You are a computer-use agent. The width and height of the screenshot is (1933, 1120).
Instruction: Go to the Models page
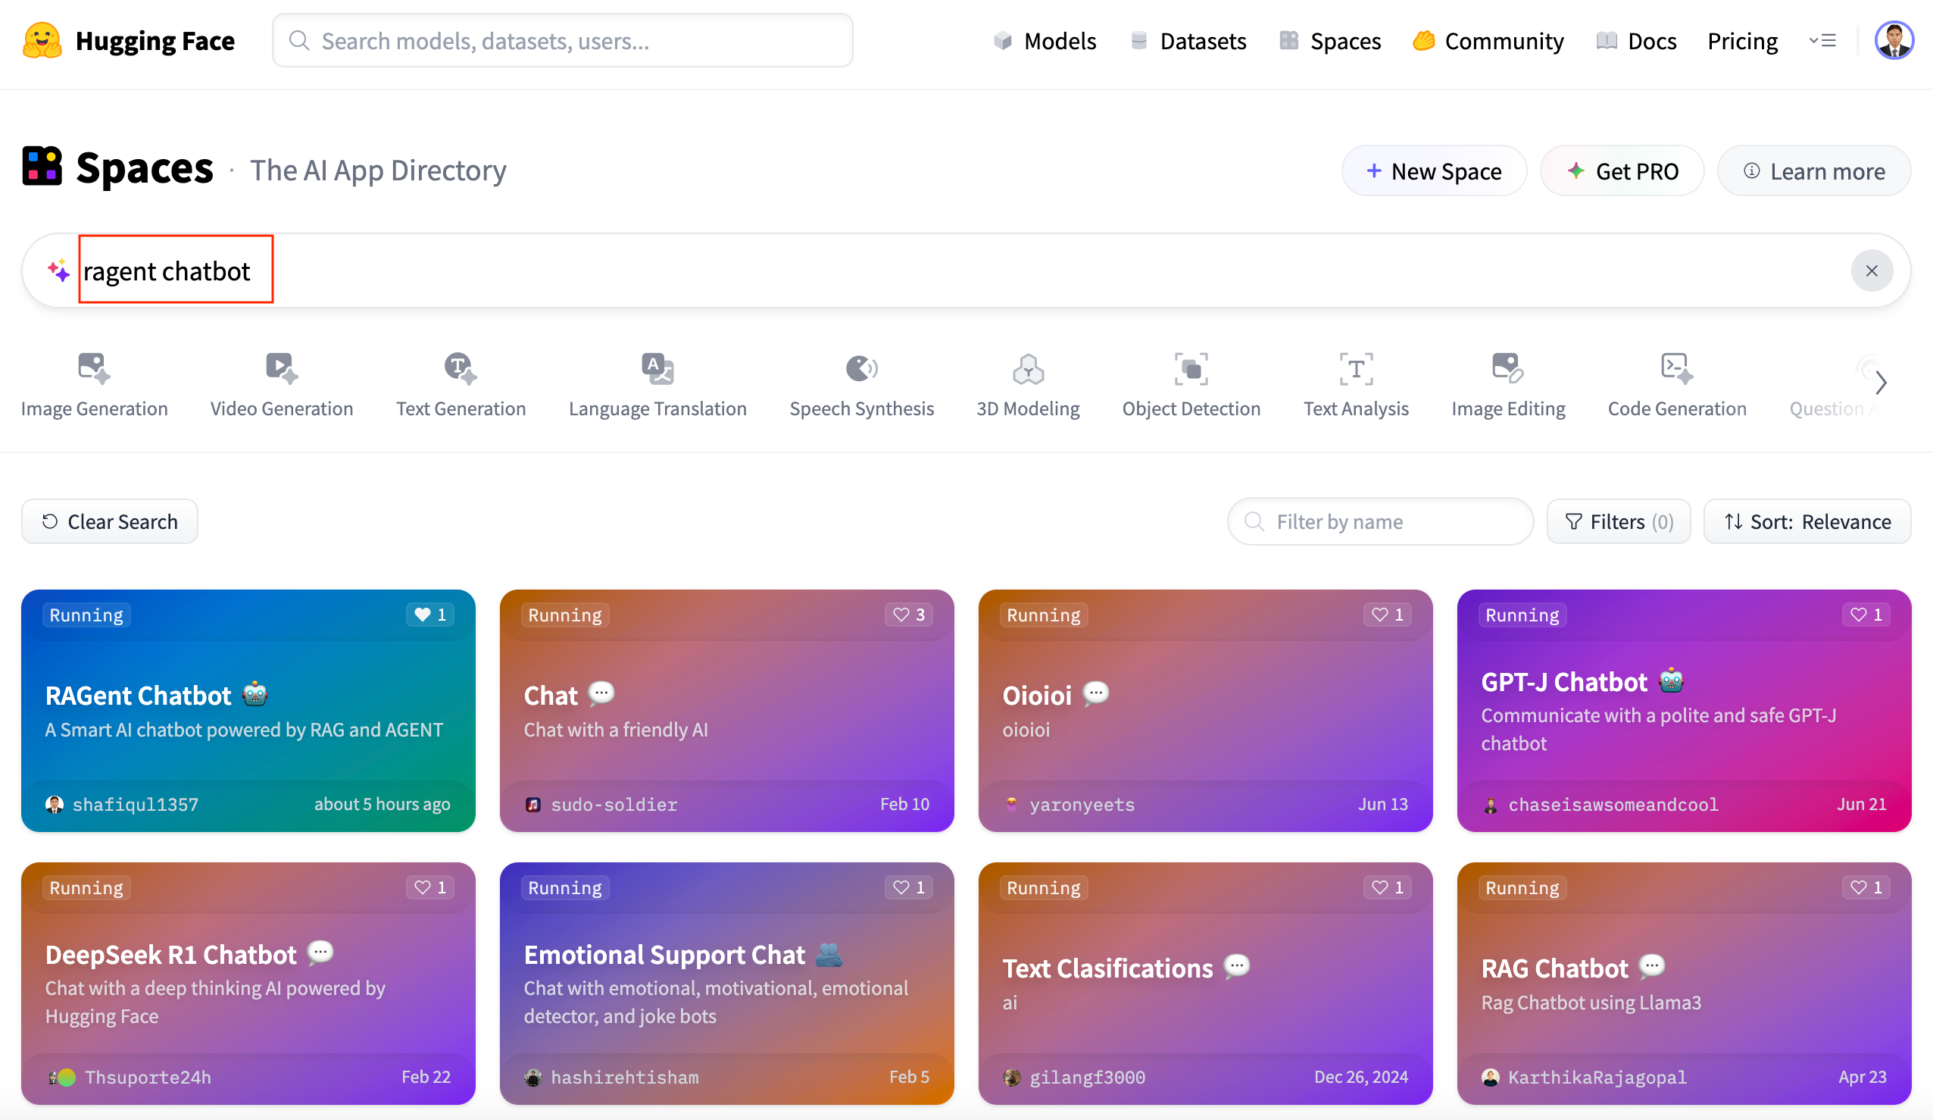point(1044,41)
